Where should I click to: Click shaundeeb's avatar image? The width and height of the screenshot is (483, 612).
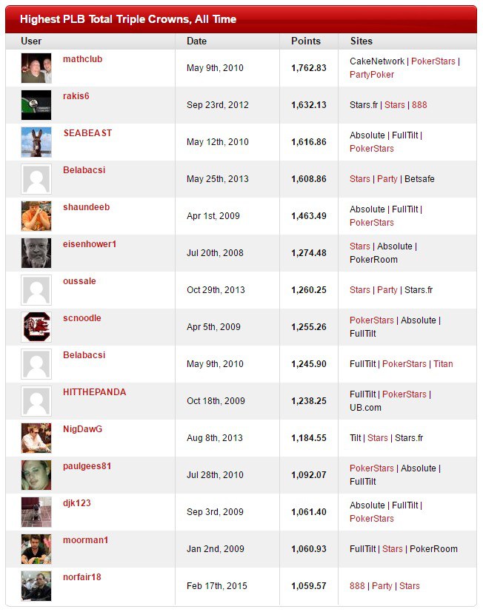click(x=36, y=216)
